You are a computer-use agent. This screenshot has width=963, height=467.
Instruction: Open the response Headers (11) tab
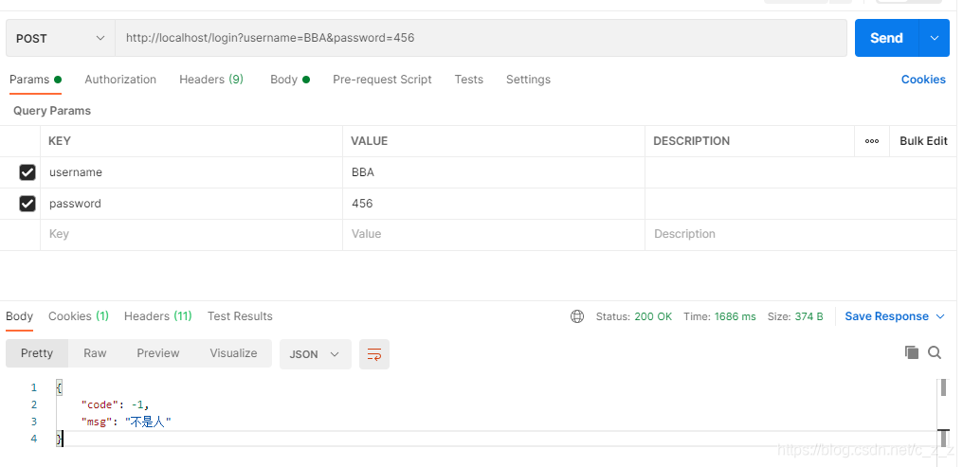point(158,316)
